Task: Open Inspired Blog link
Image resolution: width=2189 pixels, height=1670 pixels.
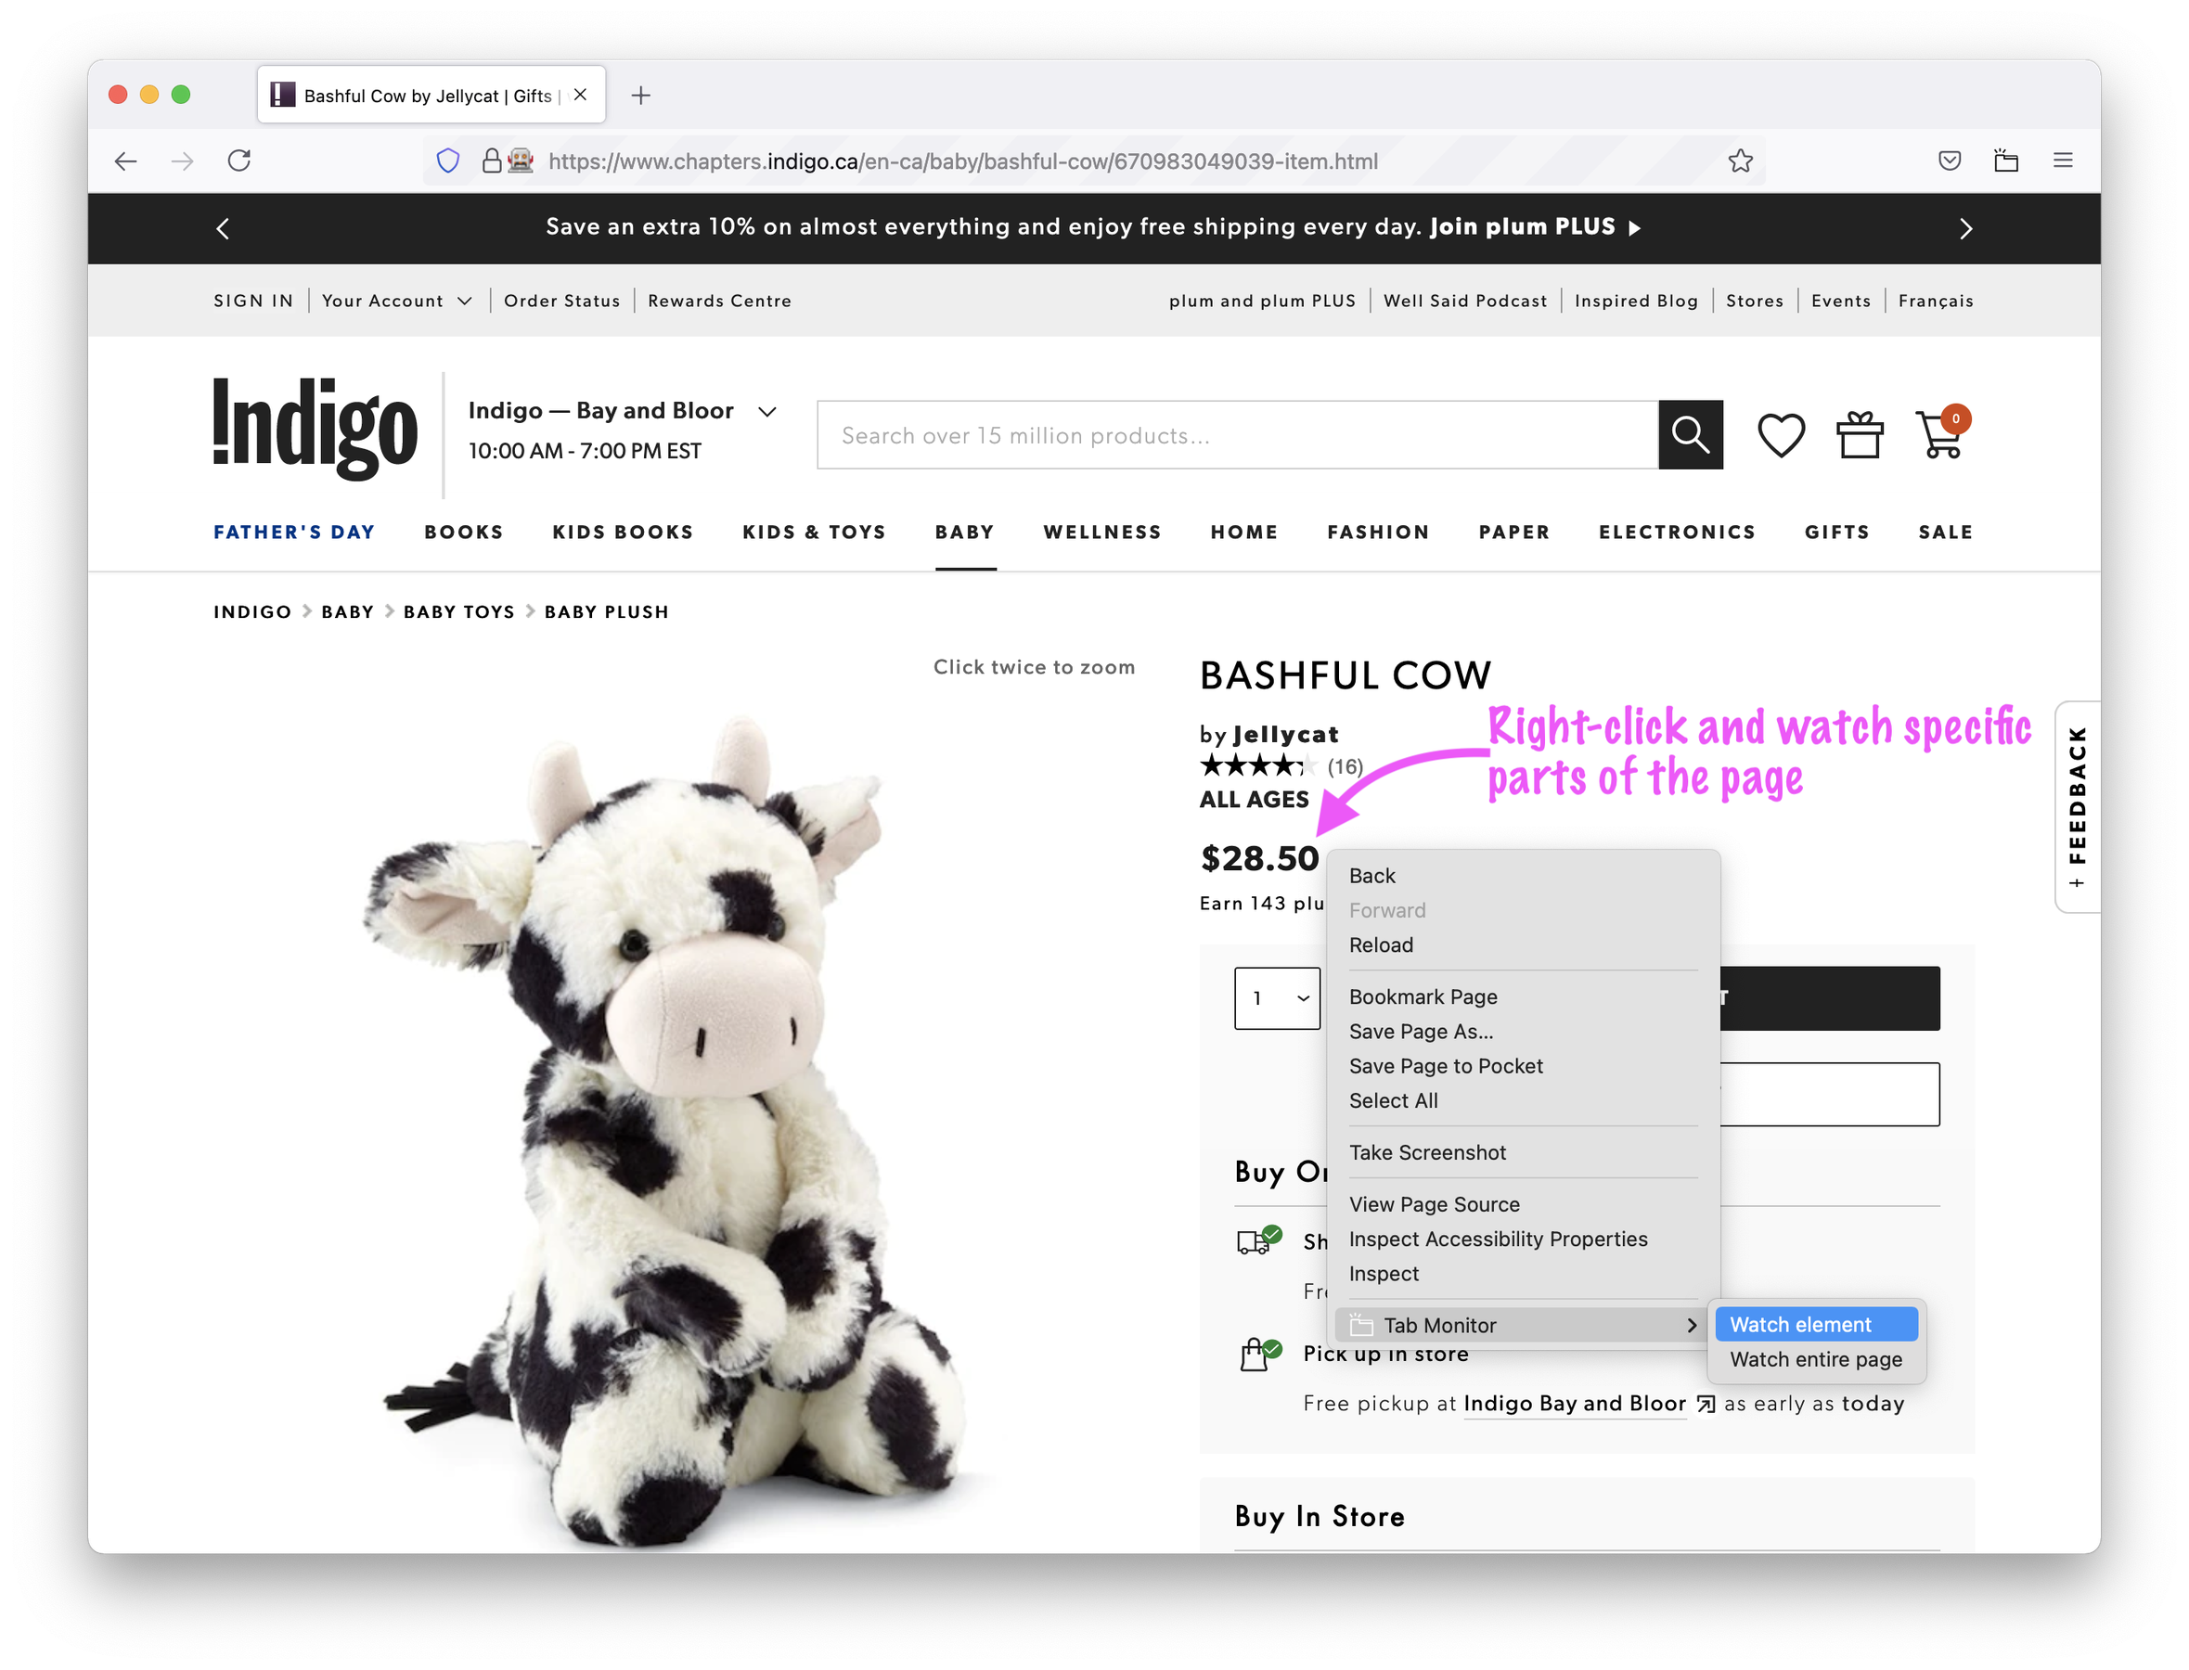Action: point(1636,302)
